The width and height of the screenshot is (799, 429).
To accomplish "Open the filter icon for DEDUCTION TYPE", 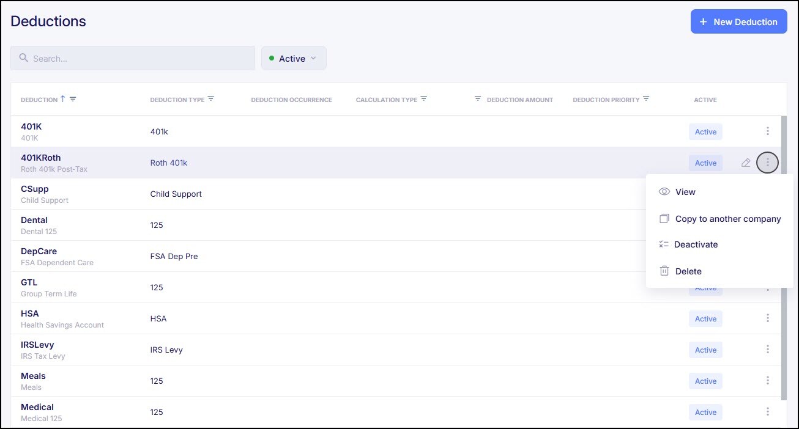I will pyautogui.click(x=211, y=98).
